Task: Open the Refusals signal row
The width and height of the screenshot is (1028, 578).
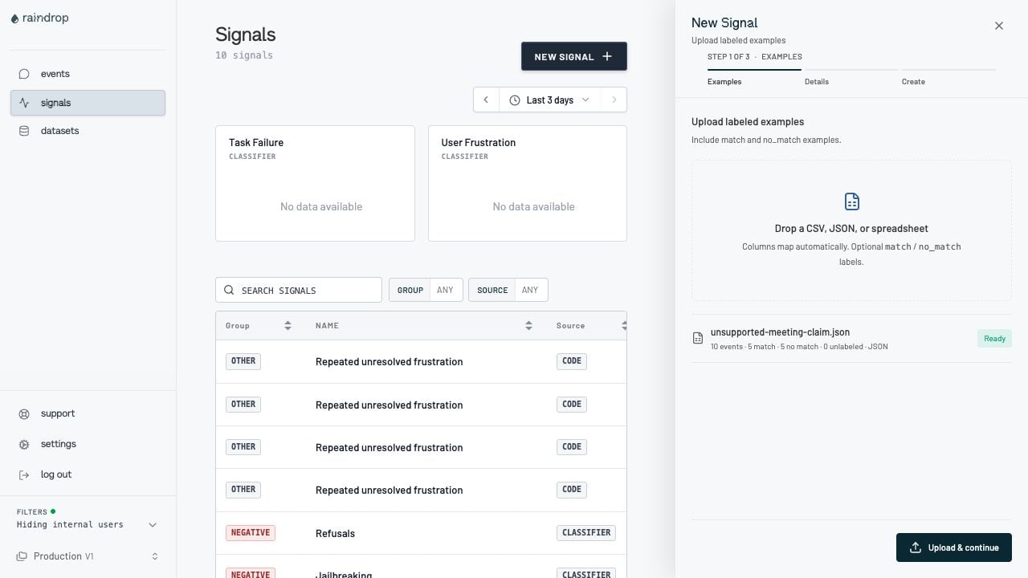Action: coord(421,533)
